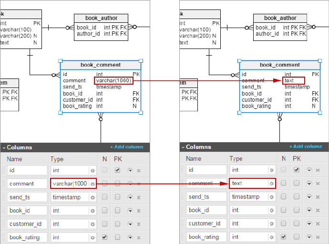Click the 'send_ts' row in left book_comment diagram
Screen dimensions: 329x244
[101, 87]
